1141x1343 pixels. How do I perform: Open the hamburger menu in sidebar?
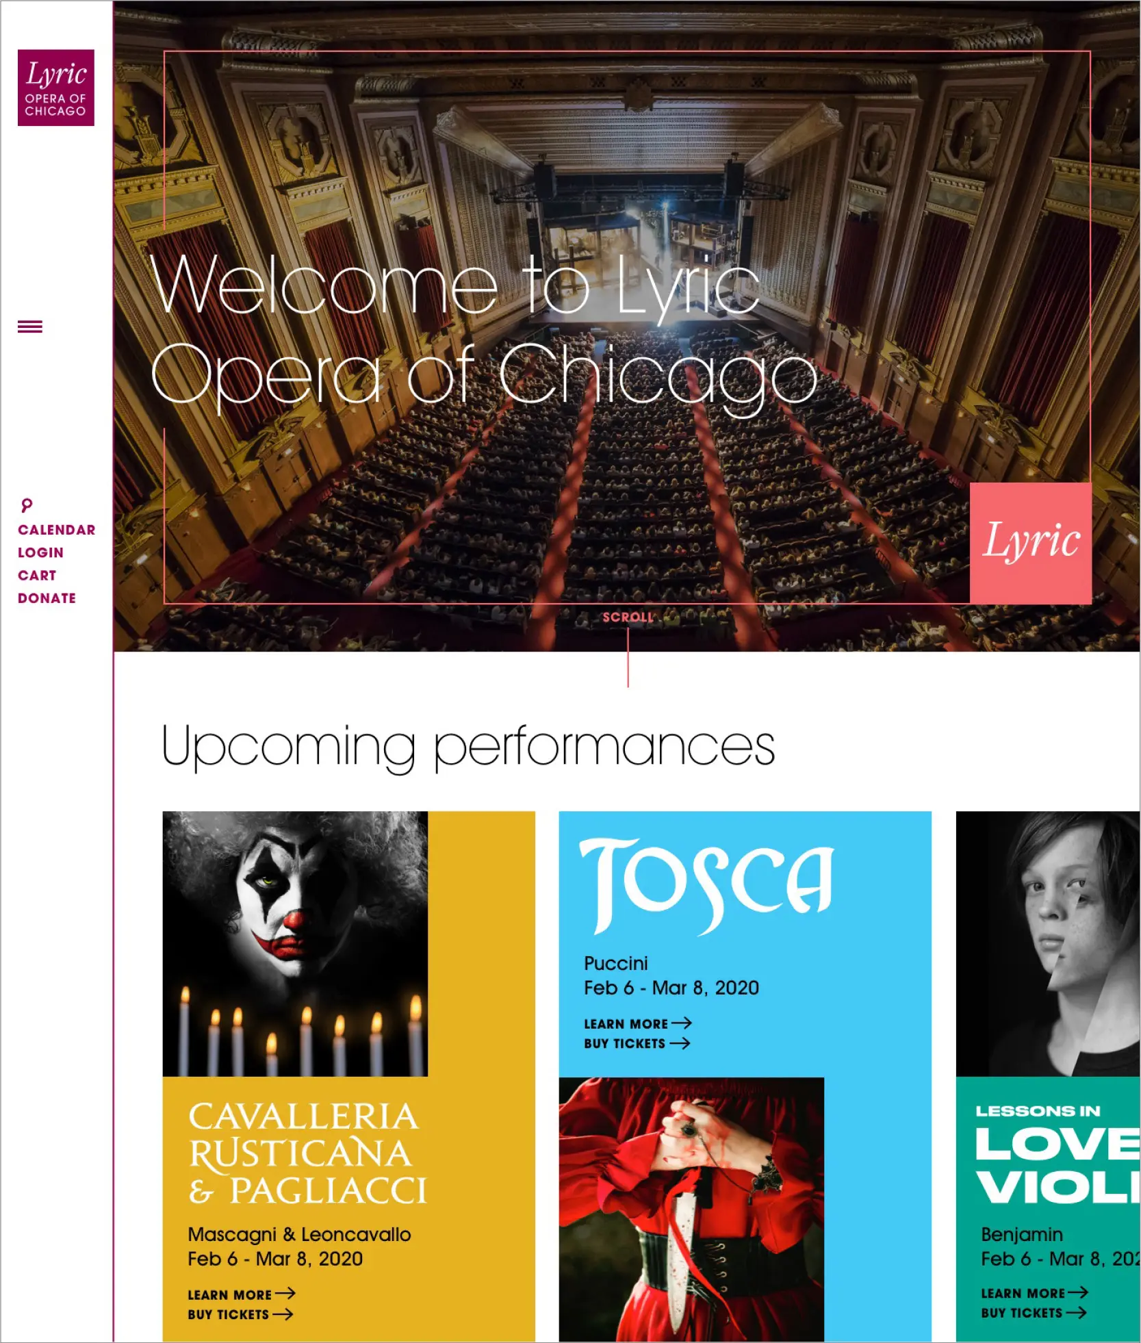tap(30, 327)
